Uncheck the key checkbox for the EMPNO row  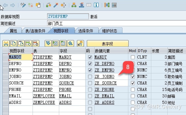[x=90, y=70]
